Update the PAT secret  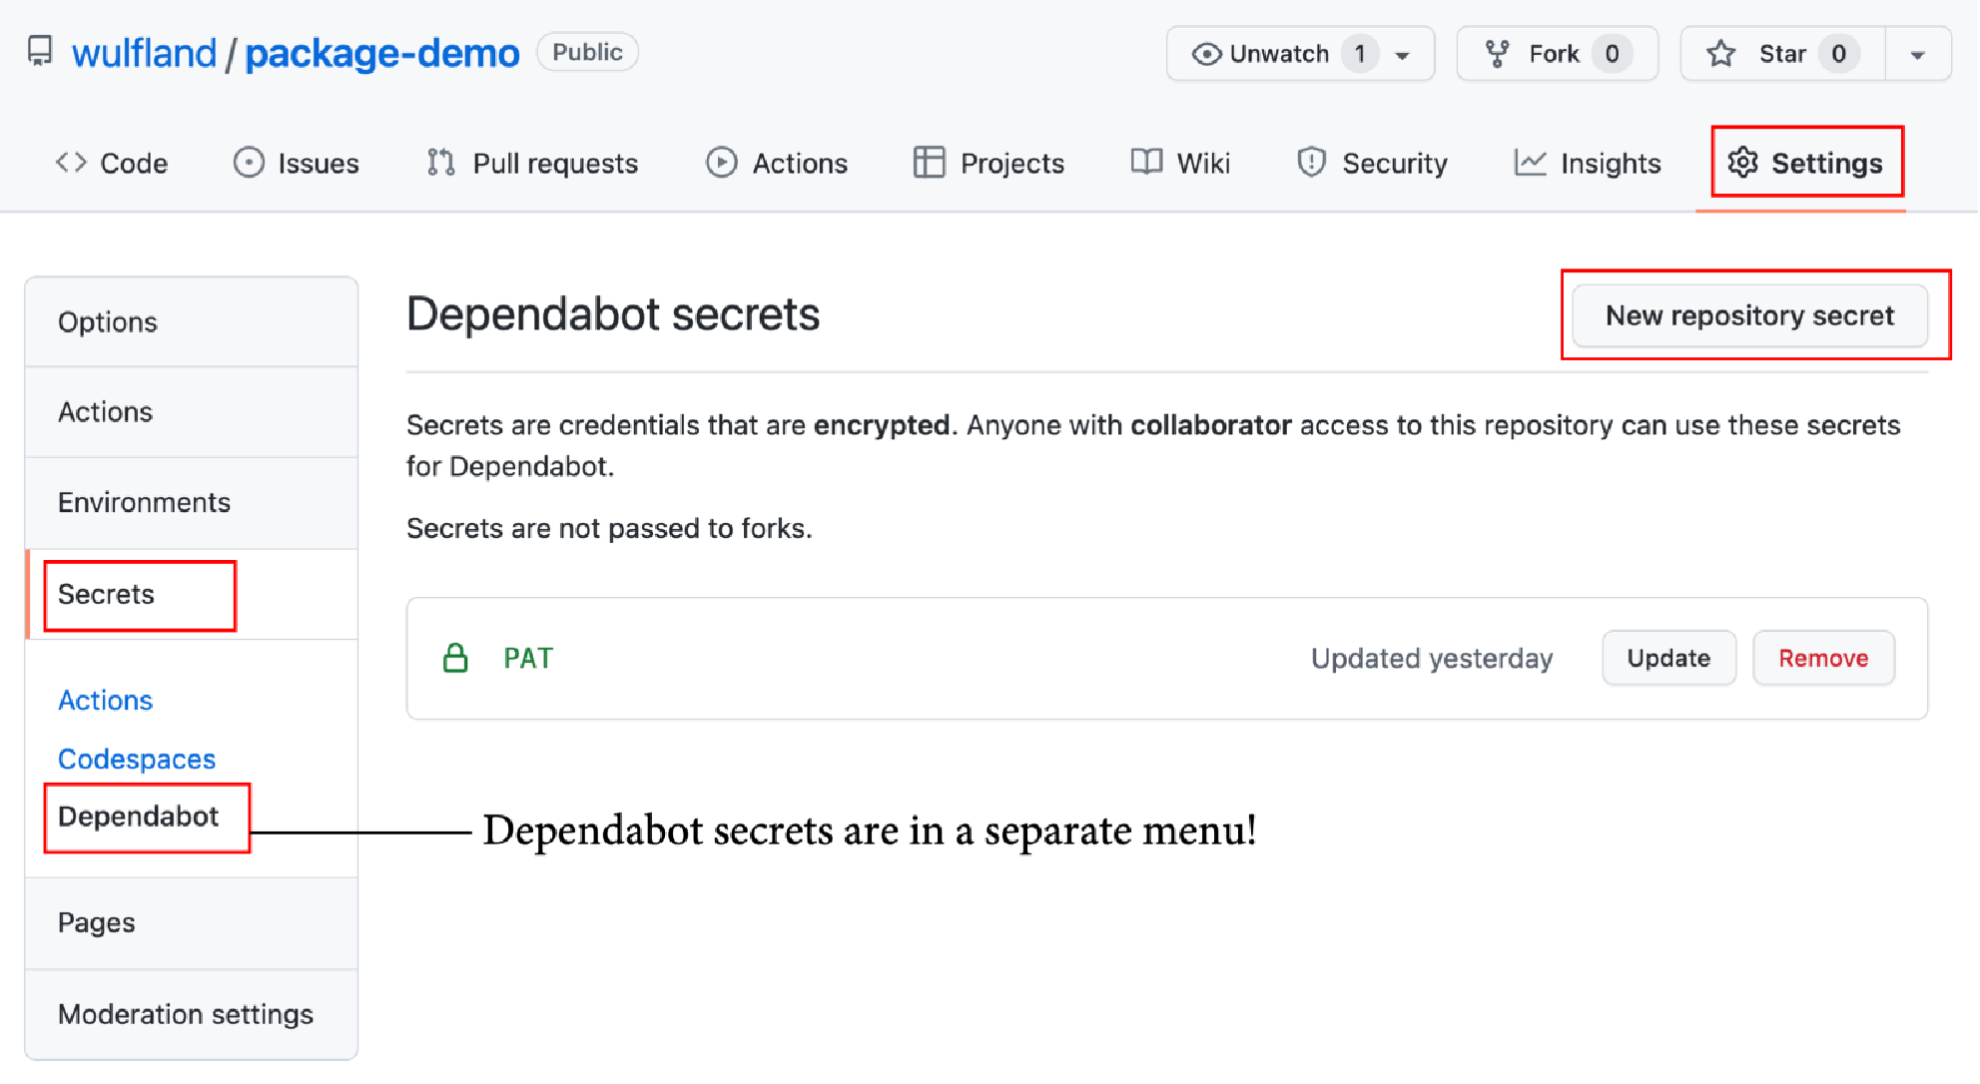tap(1668, 658)
